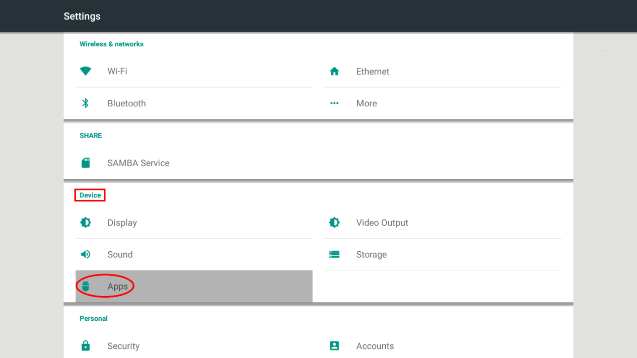Go to Accounts settings text
This screenshot has height=358, width=637.
tap(375, 346)
